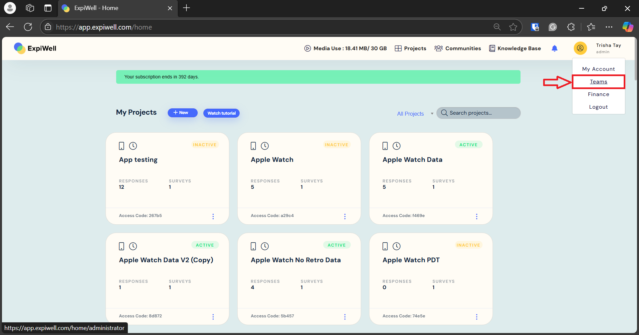
Task: Open the Apple Watch project title
Action: click(272, 160)
